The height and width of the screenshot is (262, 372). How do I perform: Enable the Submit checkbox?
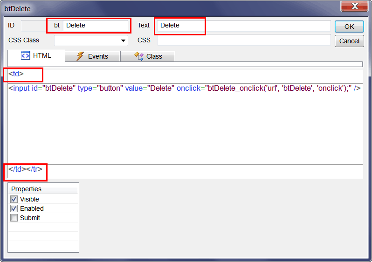tap(14, 218)
